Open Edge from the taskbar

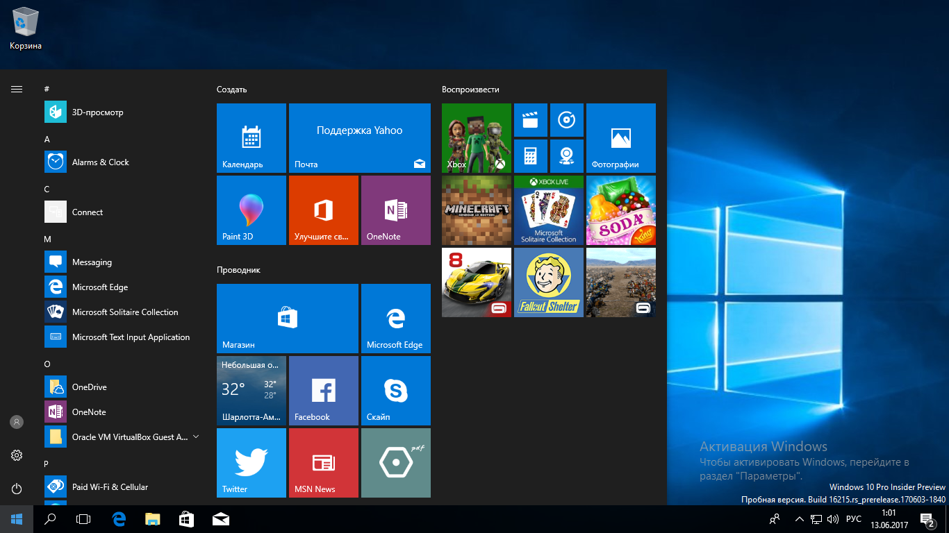pos(119,519)
